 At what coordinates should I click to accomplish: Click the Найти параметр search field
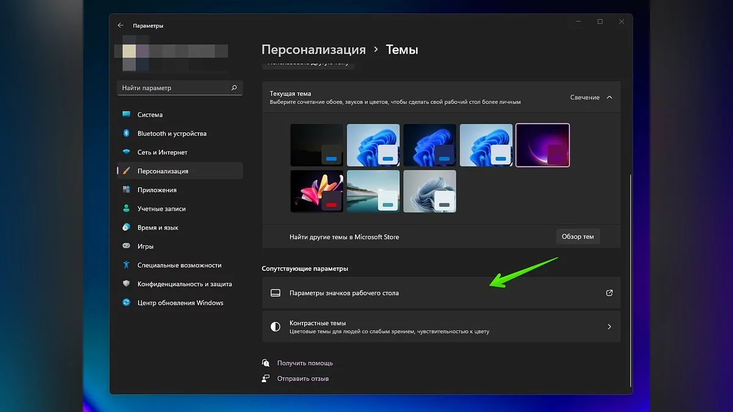(x=173, y=88)
